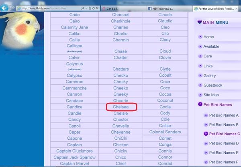Open Pet Bird Names D submenu item

coord(224,143)
